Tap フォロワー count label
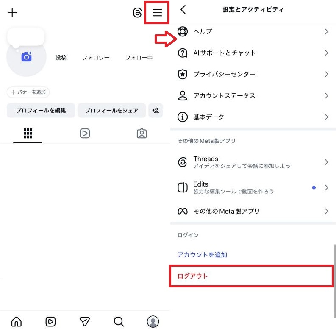Viewport: 336px width, 329px height. (x=96, y=58)
